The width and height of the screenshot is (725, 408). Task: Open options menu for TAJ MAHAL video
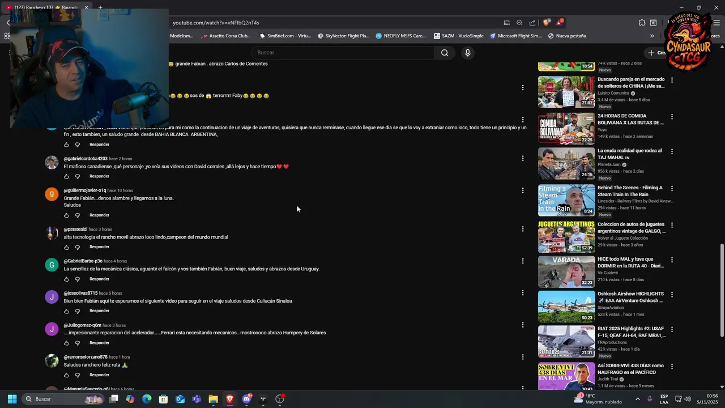672,152
